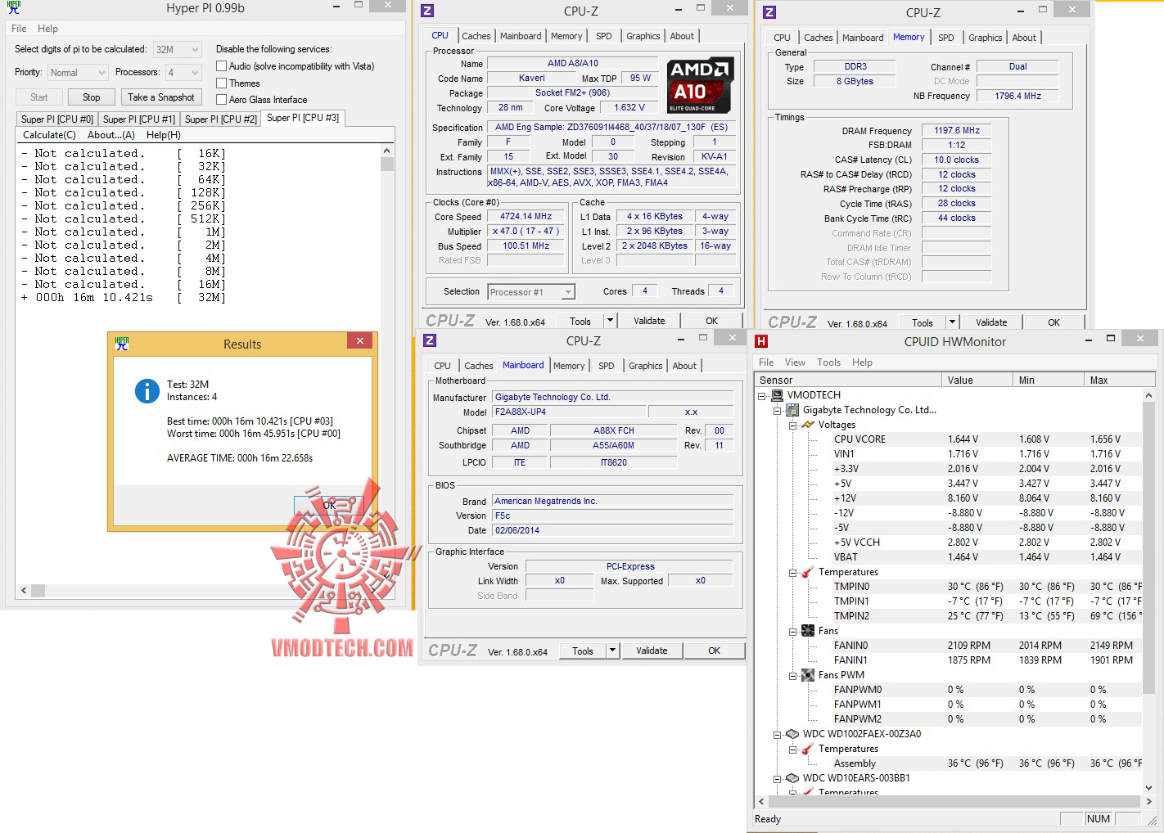This screenshot has width=1164, height=833.
Task: Collapse the Fans group in HWMonitor
Action: [792, 631]
